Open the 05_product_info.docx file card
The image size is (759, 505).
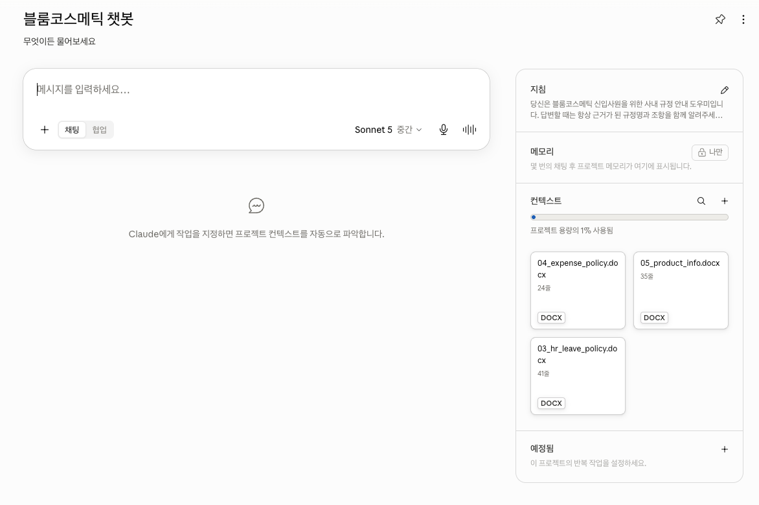coord(681,290)
